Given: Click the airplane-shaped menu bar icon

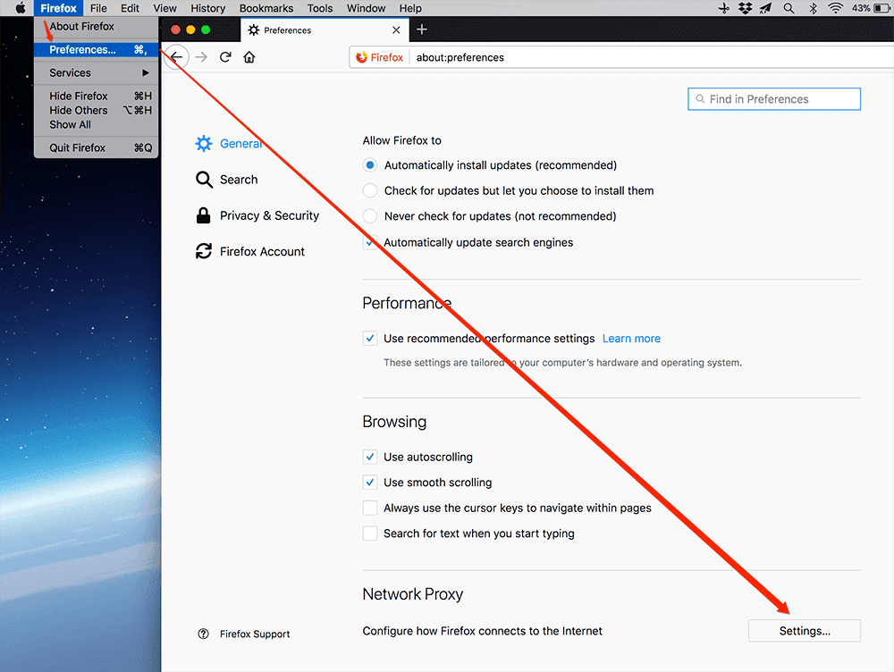Looking at the screenshot, I should pyautogui.click(x=723, y=8).
